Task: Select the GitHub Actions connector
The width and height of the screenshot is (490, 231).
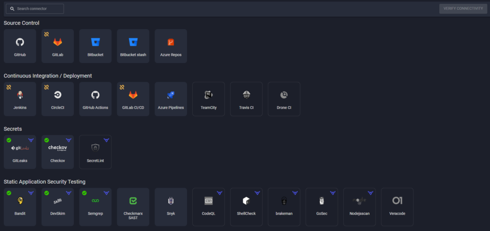Action: (95, 99)
